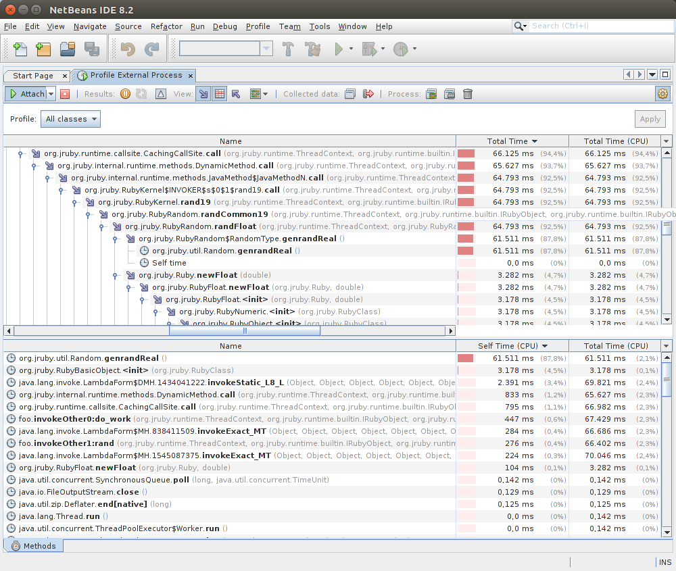Open the All classes profile dropdown

[x=71, y=119]
